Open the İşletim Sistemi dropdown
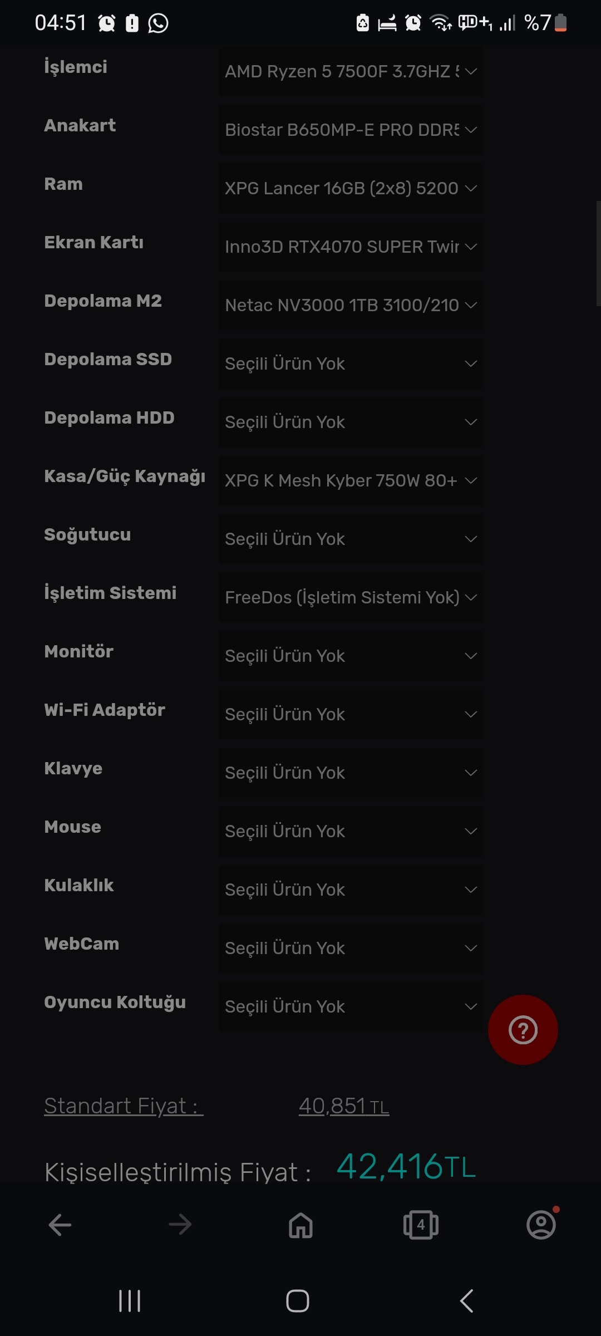 click(351, 597)
